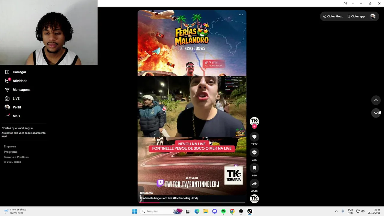Click the Carregar plus-square icon
This screenshot has width=384, height=216.
[7, 72]
